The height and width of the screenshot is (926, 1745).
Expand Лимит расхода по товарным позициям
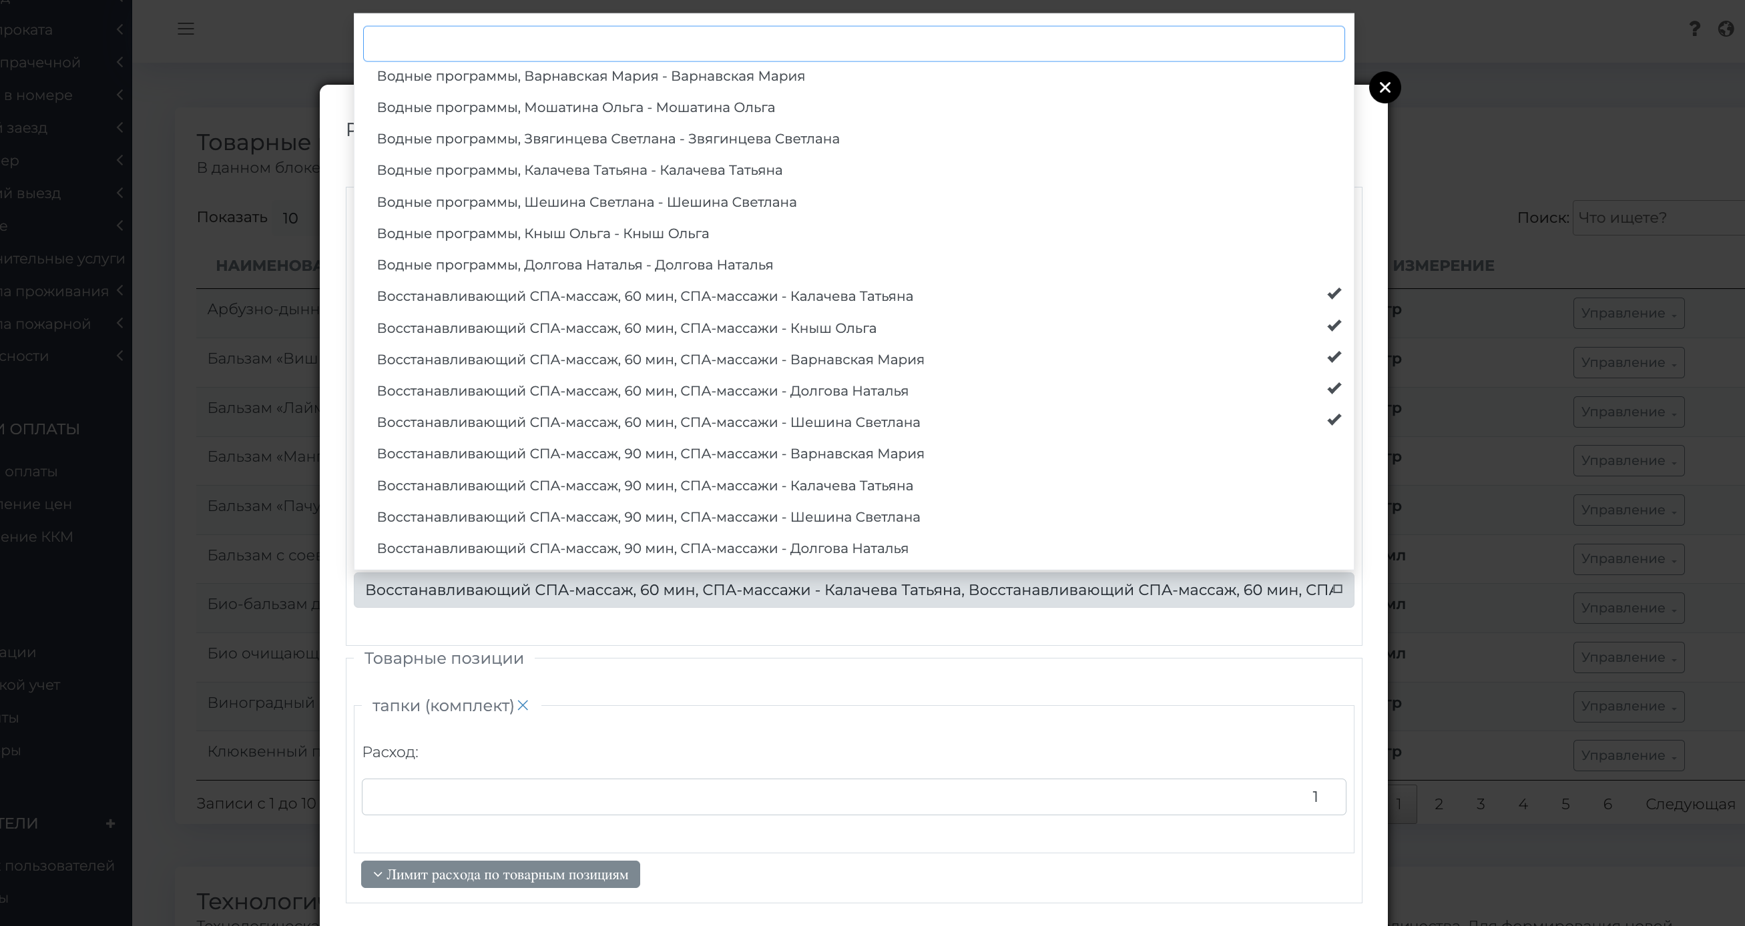(501, 875)
